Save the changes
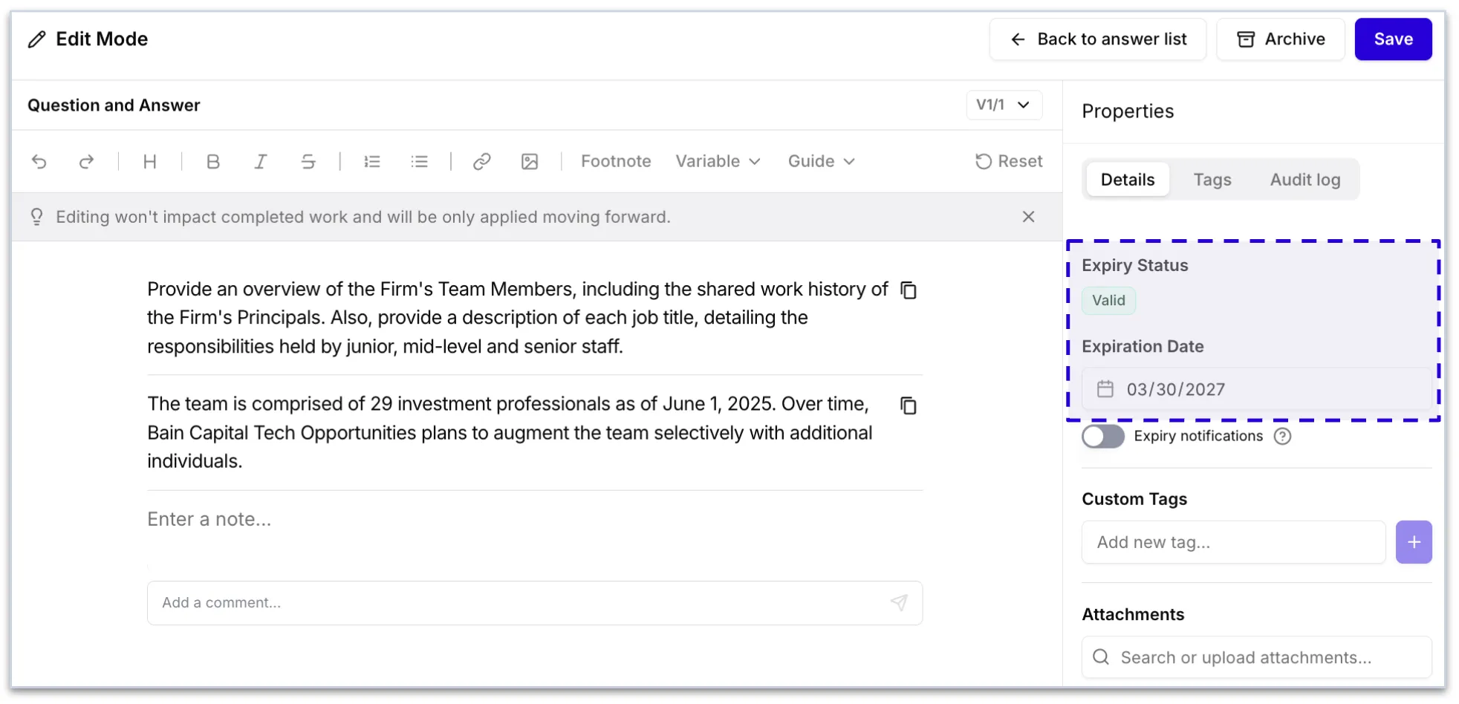Image resolution: width=1459 pixels, height=704 pixels. [x=1393, y=39]
